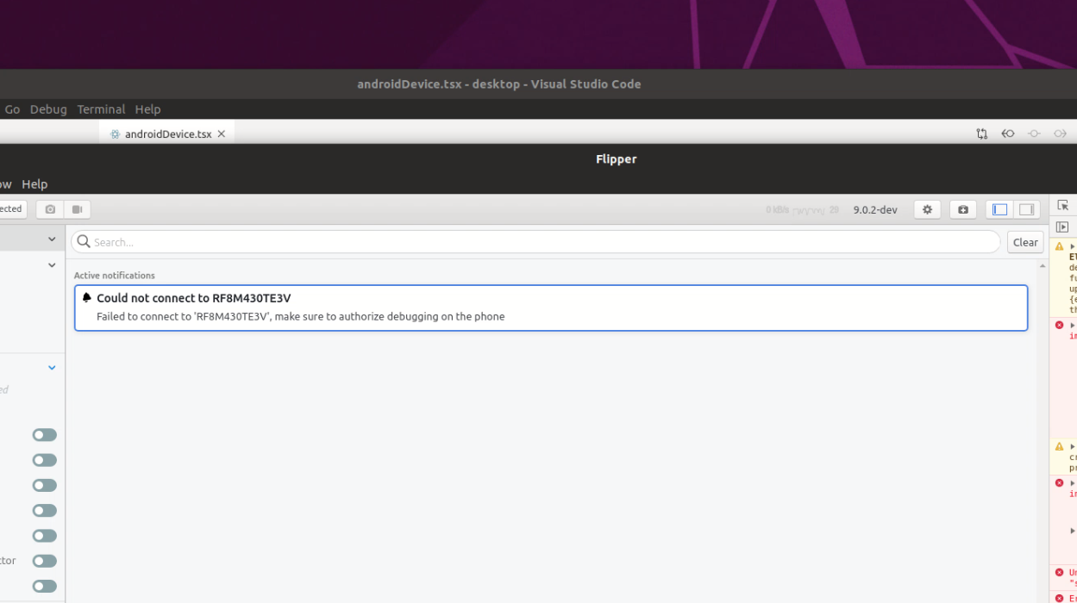
Task: Expand the second sidebar chevron below header
Action: pyautogui.click(x=52, y=265)
